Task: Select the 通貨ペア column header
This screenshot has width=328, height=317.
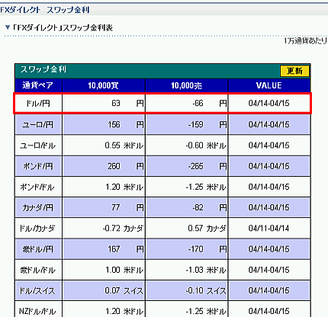Action: coord(38,85)
